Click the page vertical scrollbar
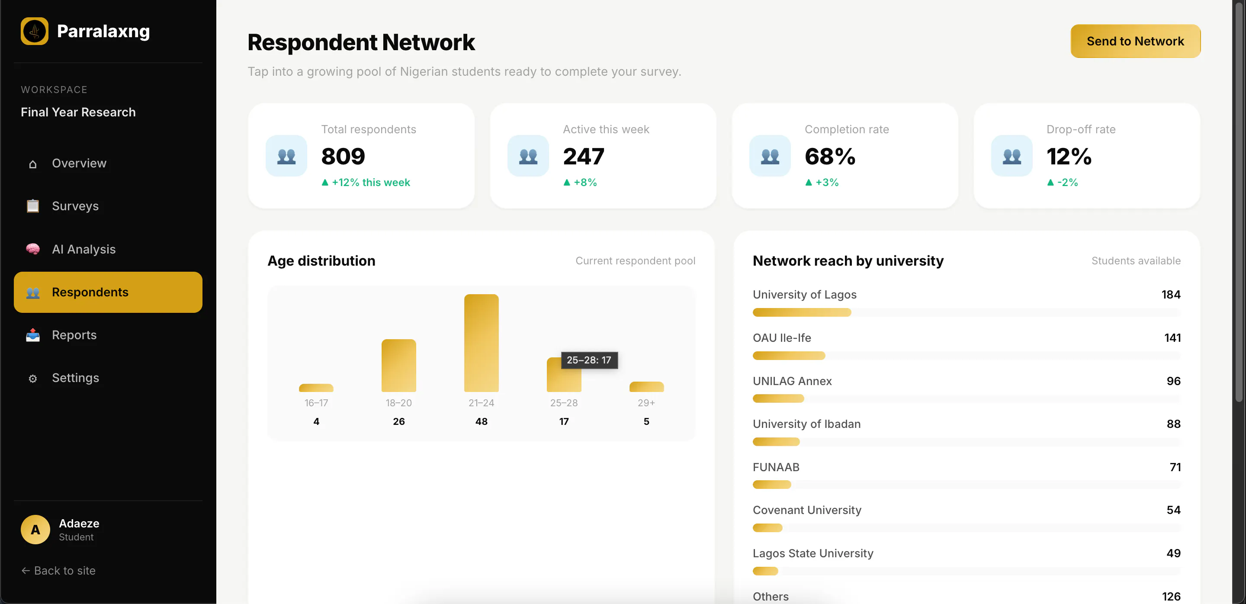Image resolution: width=1246 pixels, height=604 pixels. [1238, 203]
